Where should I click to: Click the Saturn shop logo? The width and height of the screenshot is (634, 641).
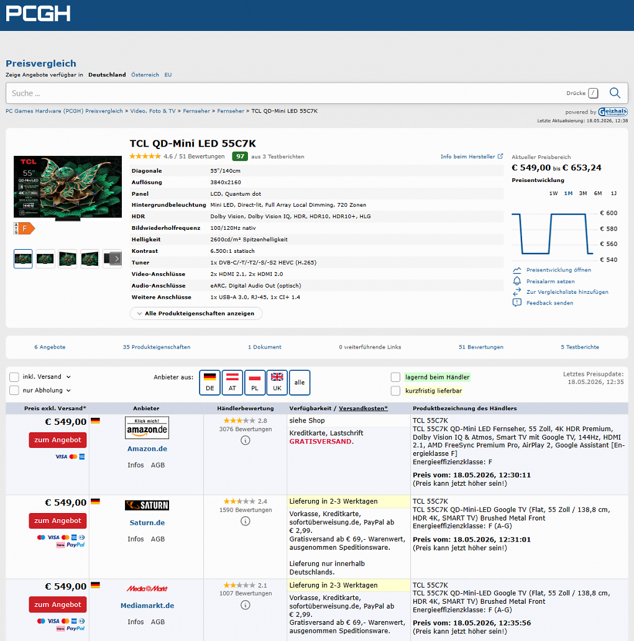[x=147, y=505]
